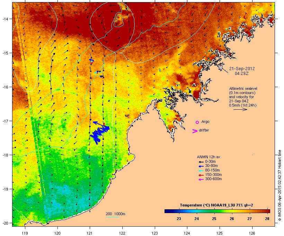This screenshot has width=284, height=236.
Task: Click the small cyan contour loop inside the northern eddy
Action: click(x=119, y=21)
